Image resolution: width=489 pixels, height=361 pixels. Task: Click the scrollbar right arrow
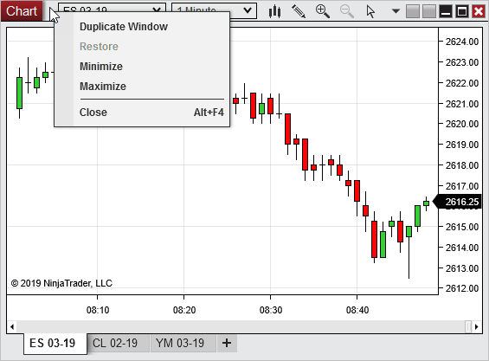pos(477,326)
